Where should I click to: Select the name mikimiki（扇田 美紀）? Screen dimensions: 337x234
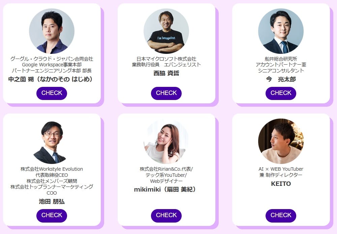point(166,190)
